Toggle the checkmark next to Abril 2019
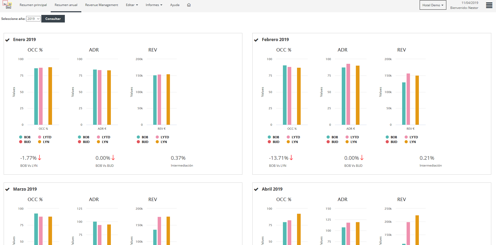 [x=256, y=189]
